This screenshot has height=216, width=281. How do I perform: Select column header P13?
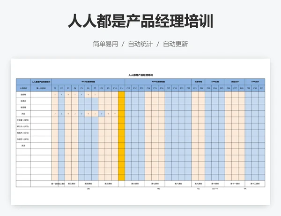click(x=141, y=88)
